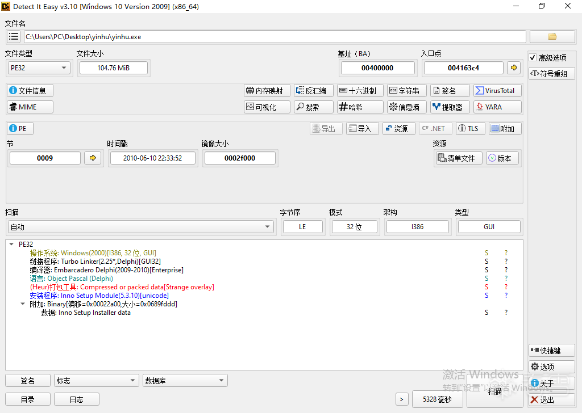Open 版本 version info

coord(502,158)
